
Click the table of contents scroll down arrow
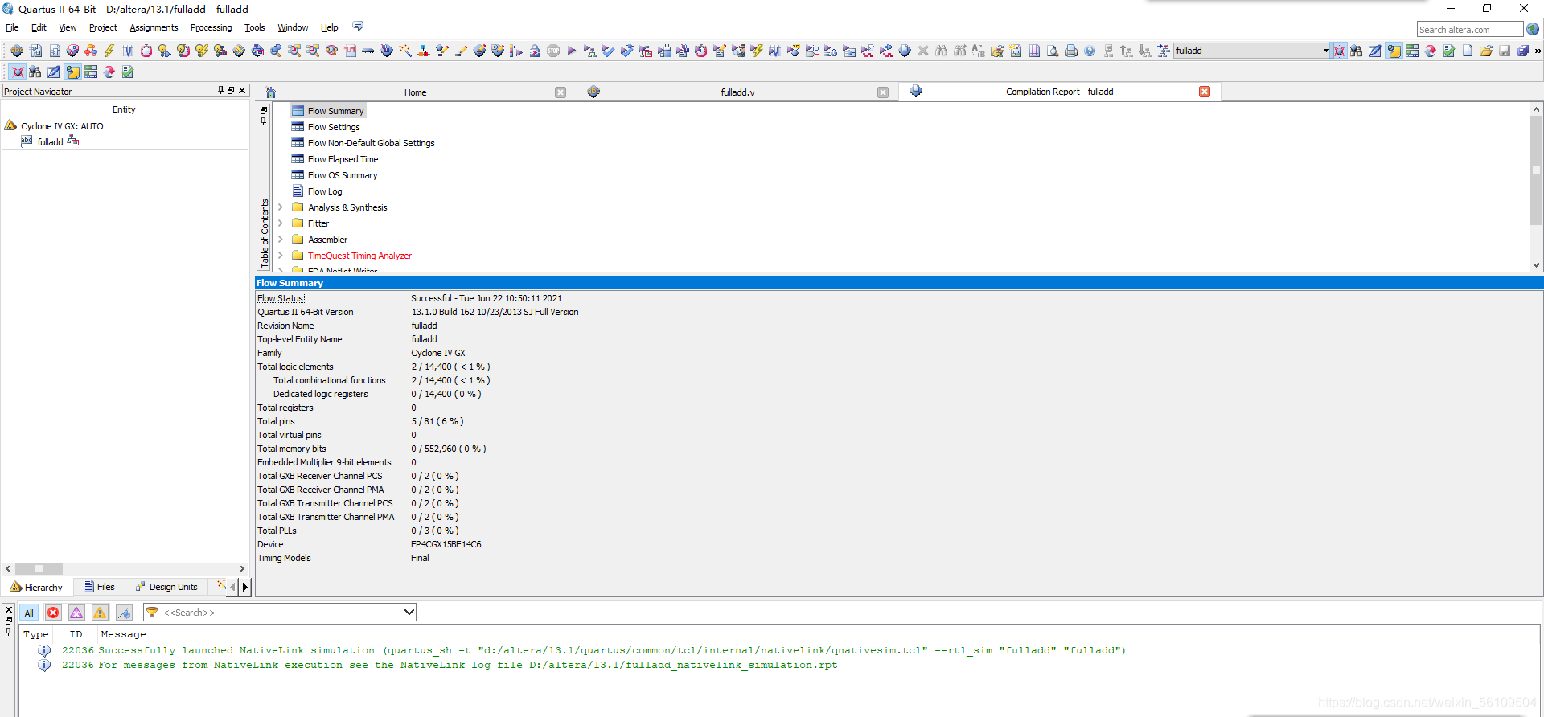pyautogui.click(x=1536, y=264)
